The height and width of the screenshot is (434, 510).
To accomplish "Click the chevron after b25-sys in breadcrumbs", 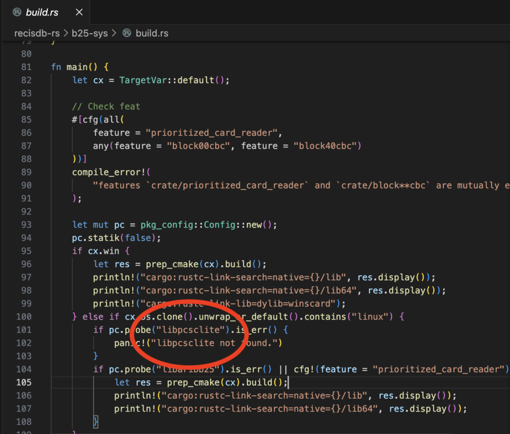I will pos(114,33).
